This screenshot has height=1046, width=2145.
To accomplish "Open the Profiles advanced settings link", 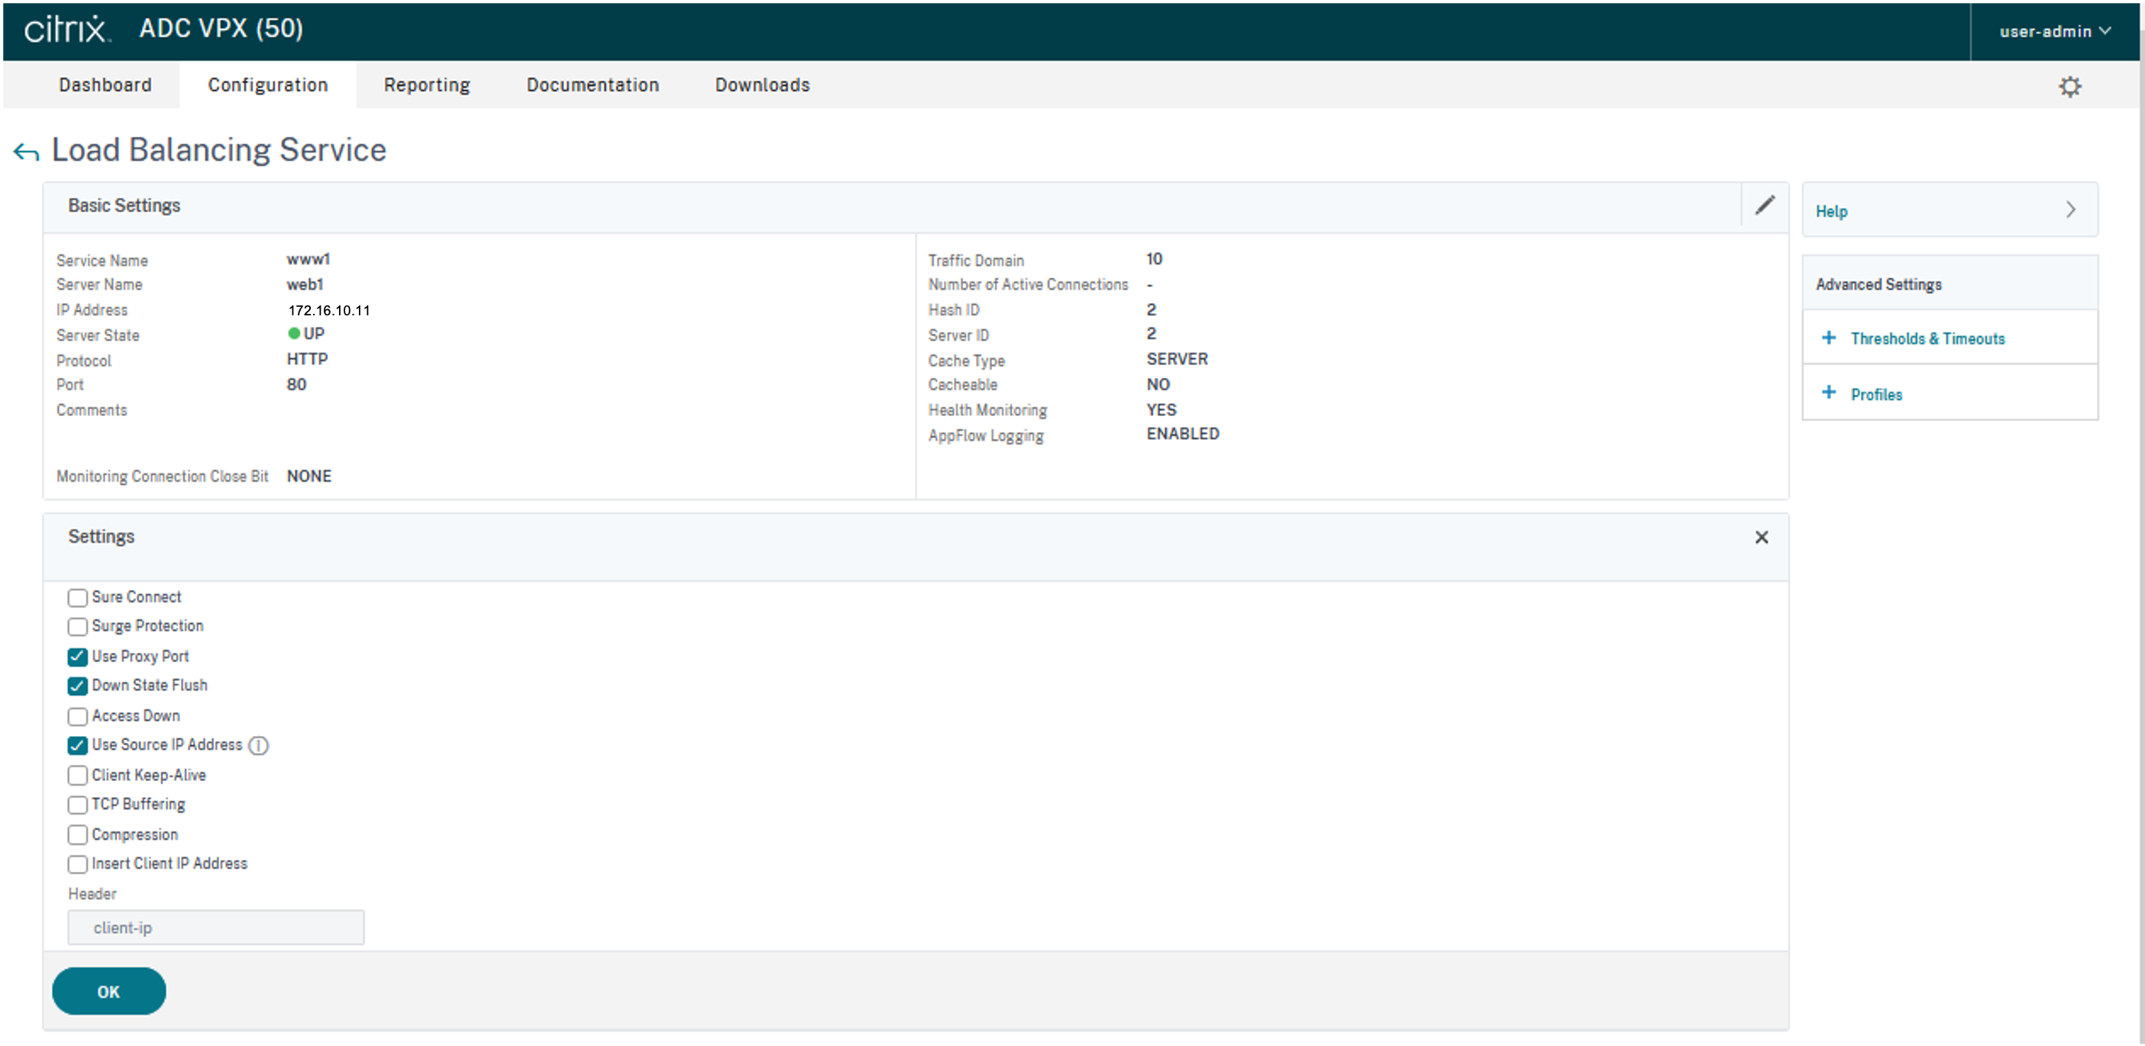I will (1876, 395).
